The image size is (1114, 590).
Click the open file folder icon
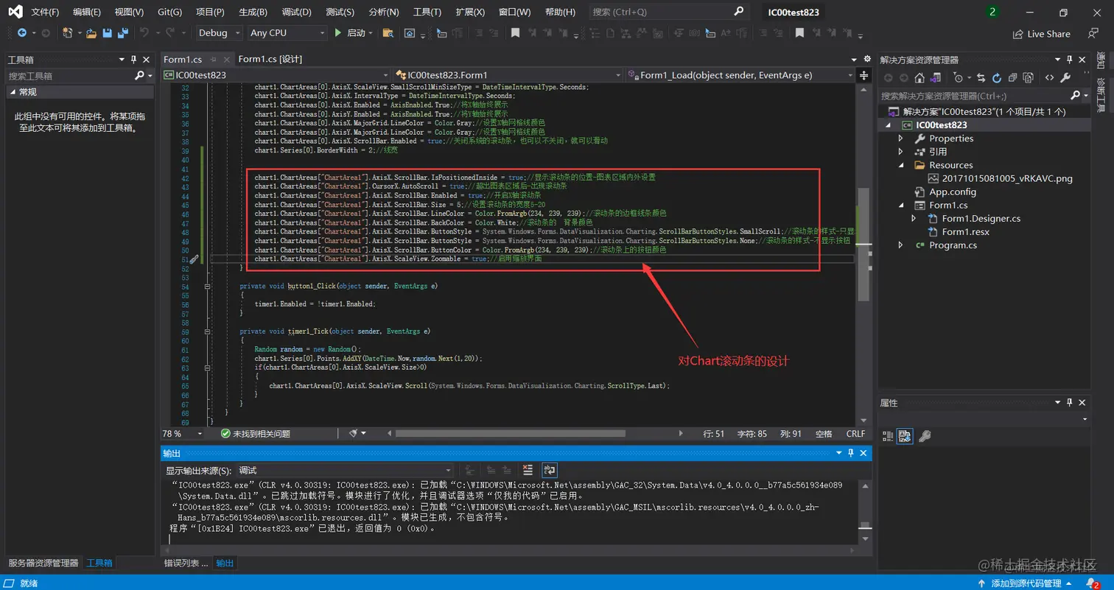pos(91,33)
